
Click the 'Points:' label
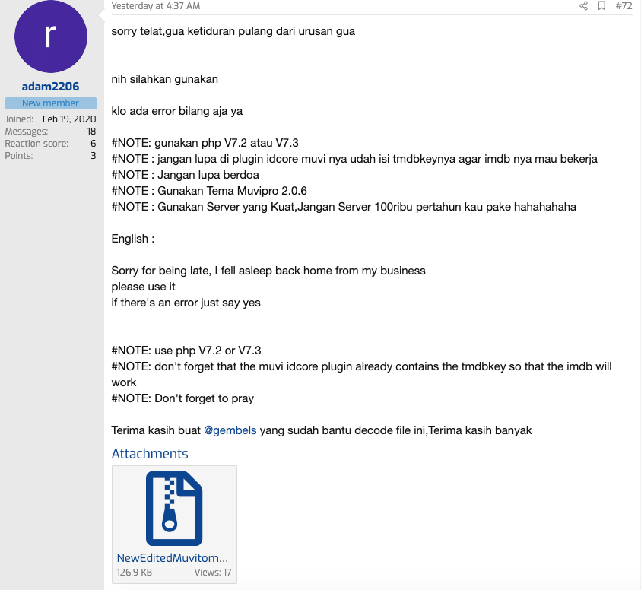[x=19, y=156]
